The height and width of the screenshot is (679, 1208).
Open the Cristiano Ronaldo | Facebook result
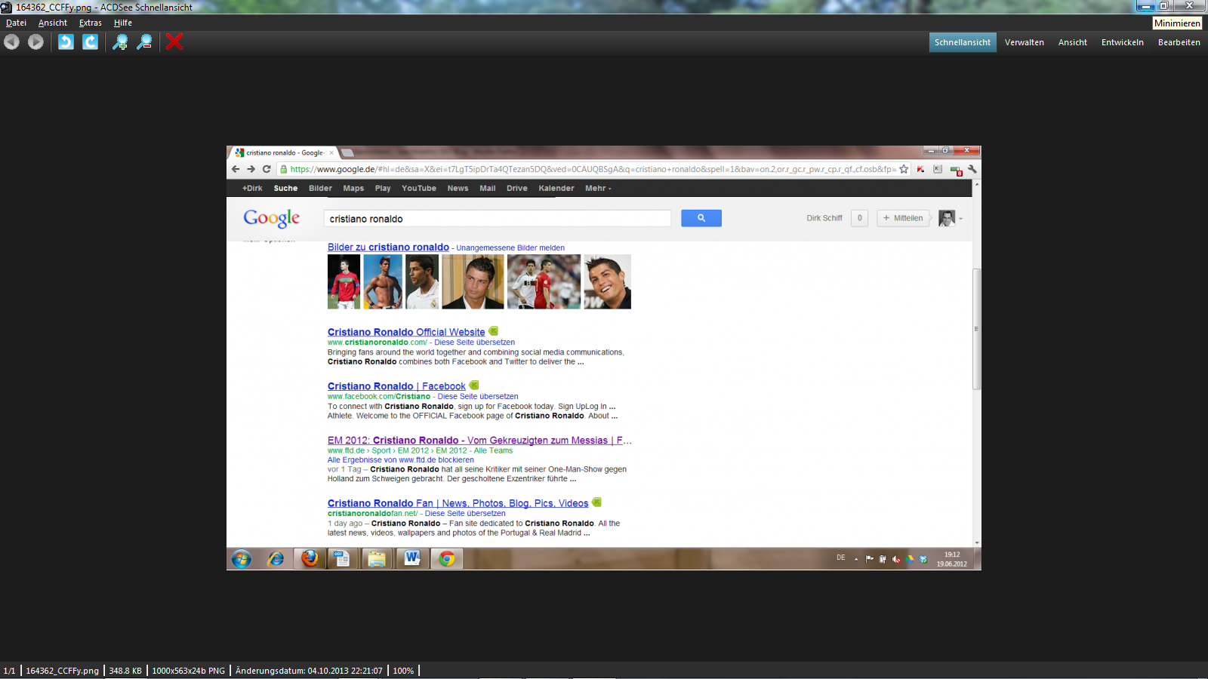coord(396,386)
